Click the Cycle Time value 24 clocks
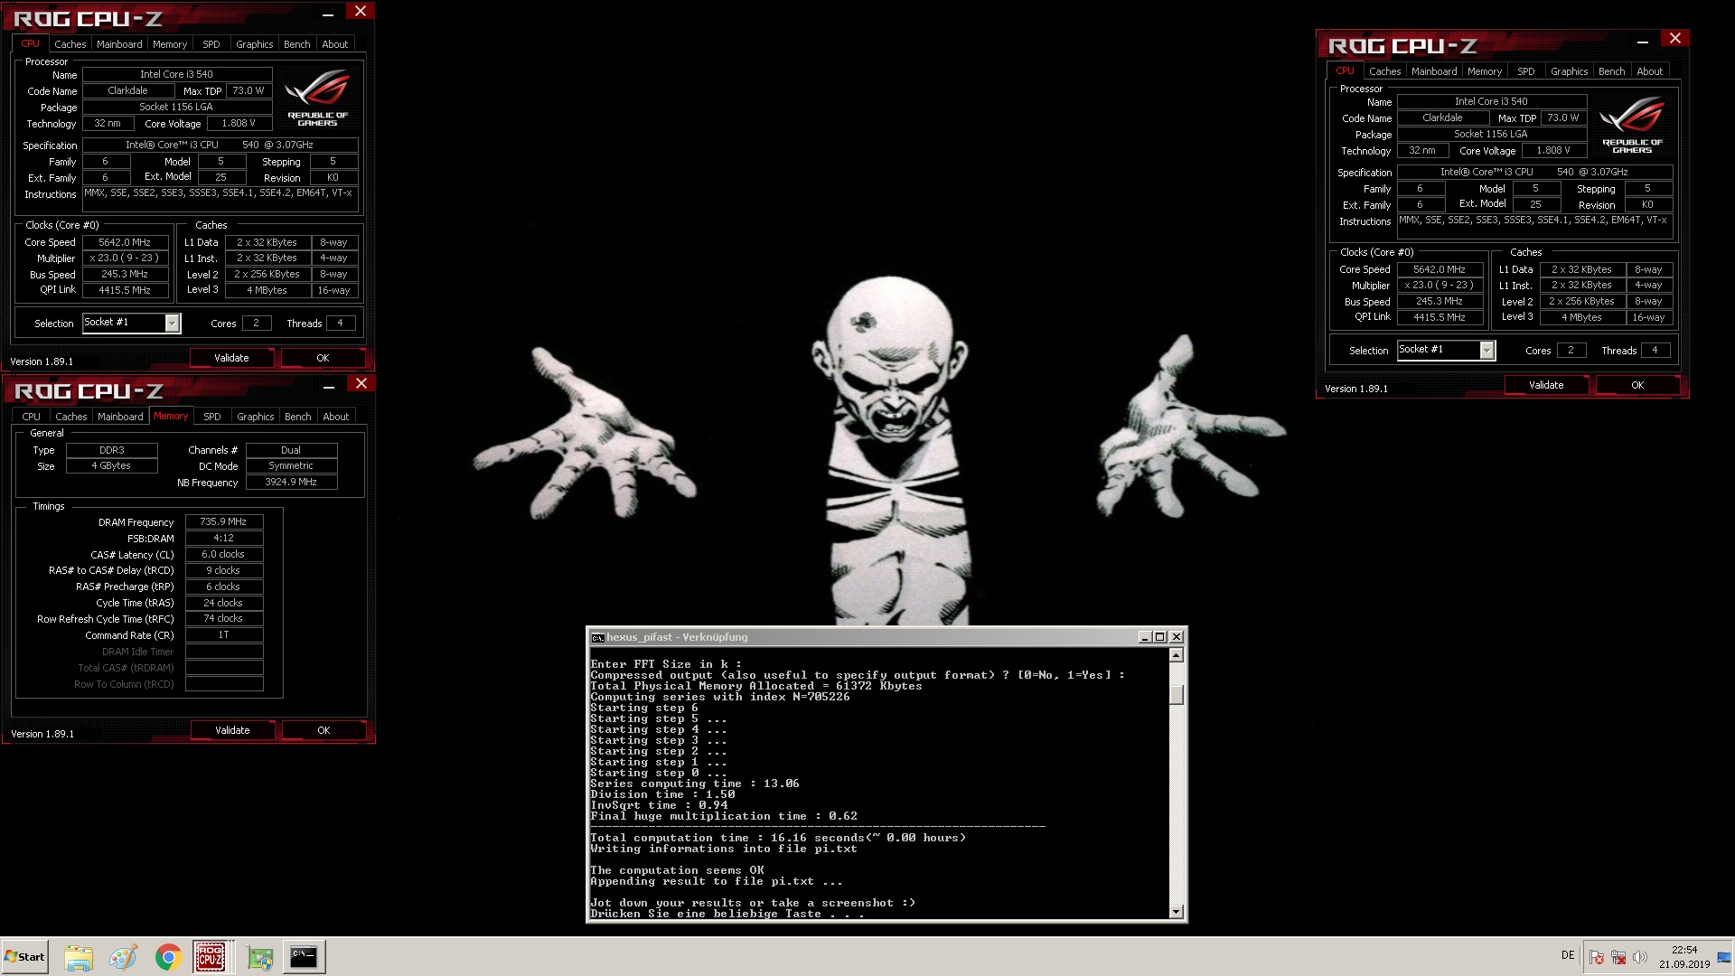 (224, 603)
